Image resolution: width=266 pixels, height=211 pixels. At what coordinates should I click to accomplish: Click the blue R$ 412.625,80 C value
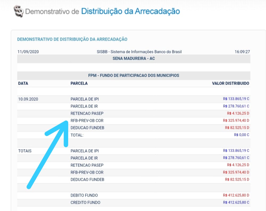(236, 202)
